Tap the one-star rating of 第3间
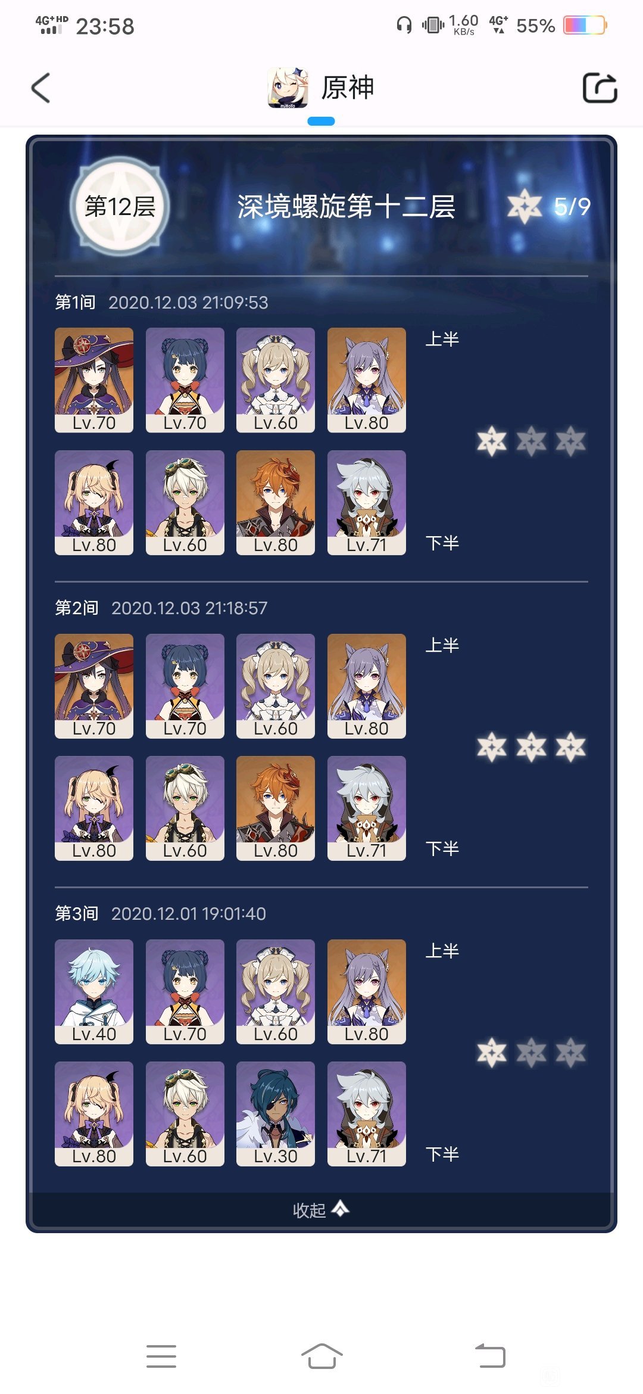643x1394 pixels. pyautogui.click(x=531, y=1053)
